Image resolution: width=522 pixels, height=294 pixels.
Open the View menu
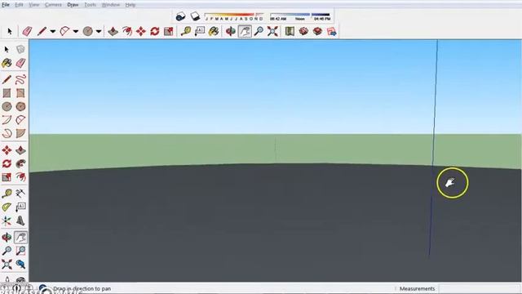[x=34, y=5]
